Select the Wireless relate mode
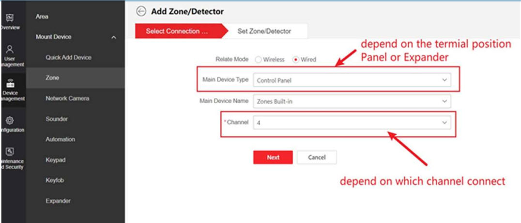 pos(259,60)
